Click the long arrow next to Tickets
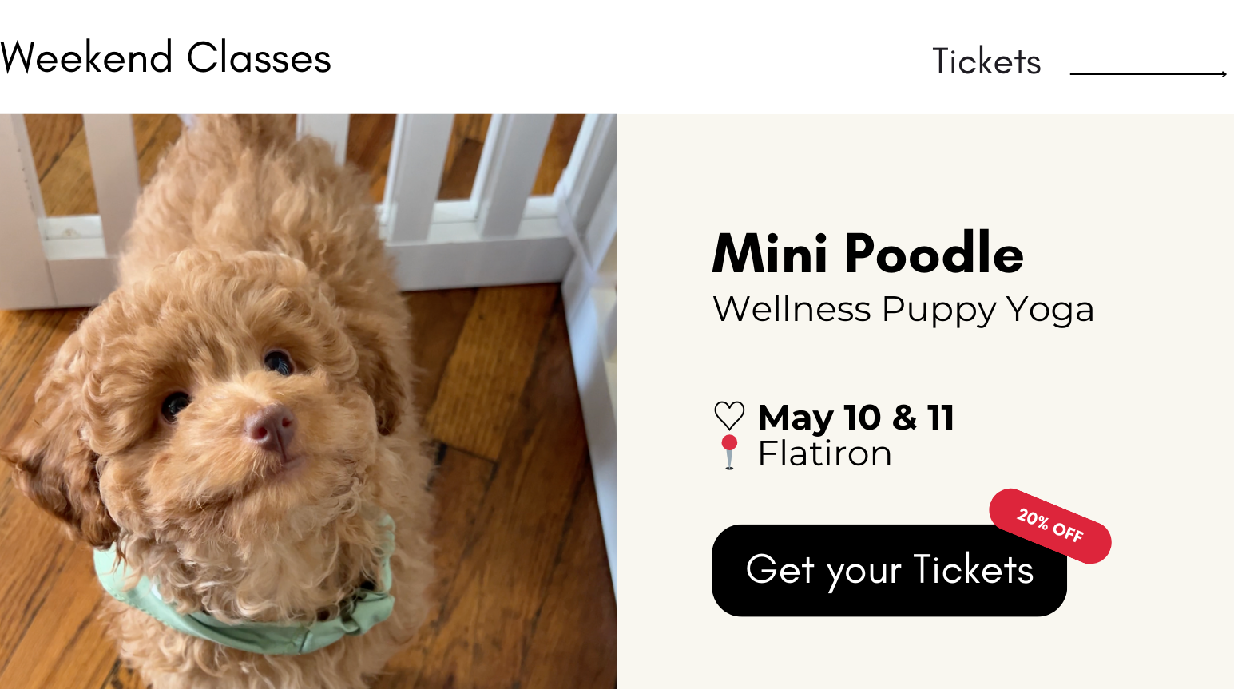The height and width of the screenshot is (689, 1234). pos(1148,73)
